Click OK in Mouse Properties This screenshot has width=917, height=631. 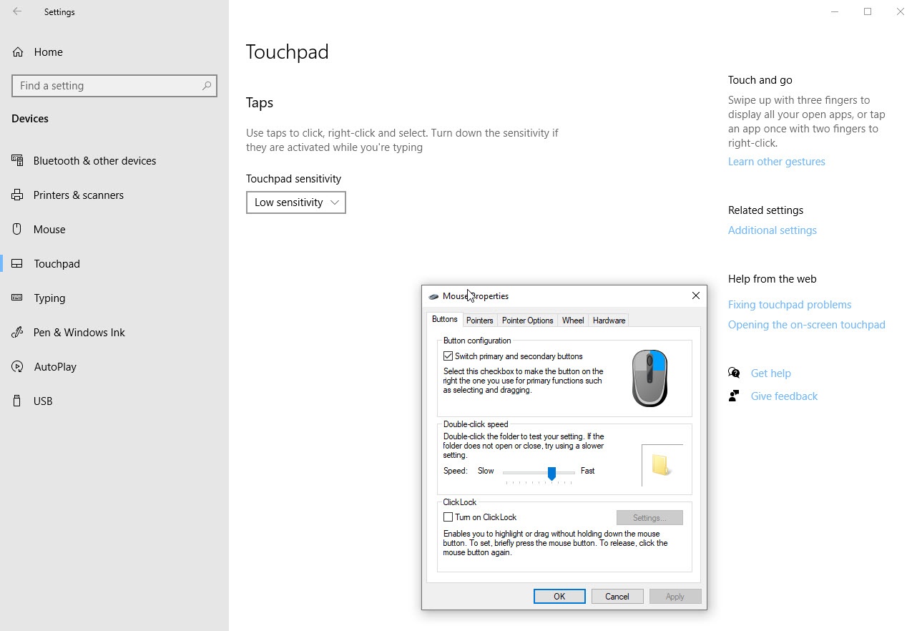pyautogui.click(x=559, y=597)
